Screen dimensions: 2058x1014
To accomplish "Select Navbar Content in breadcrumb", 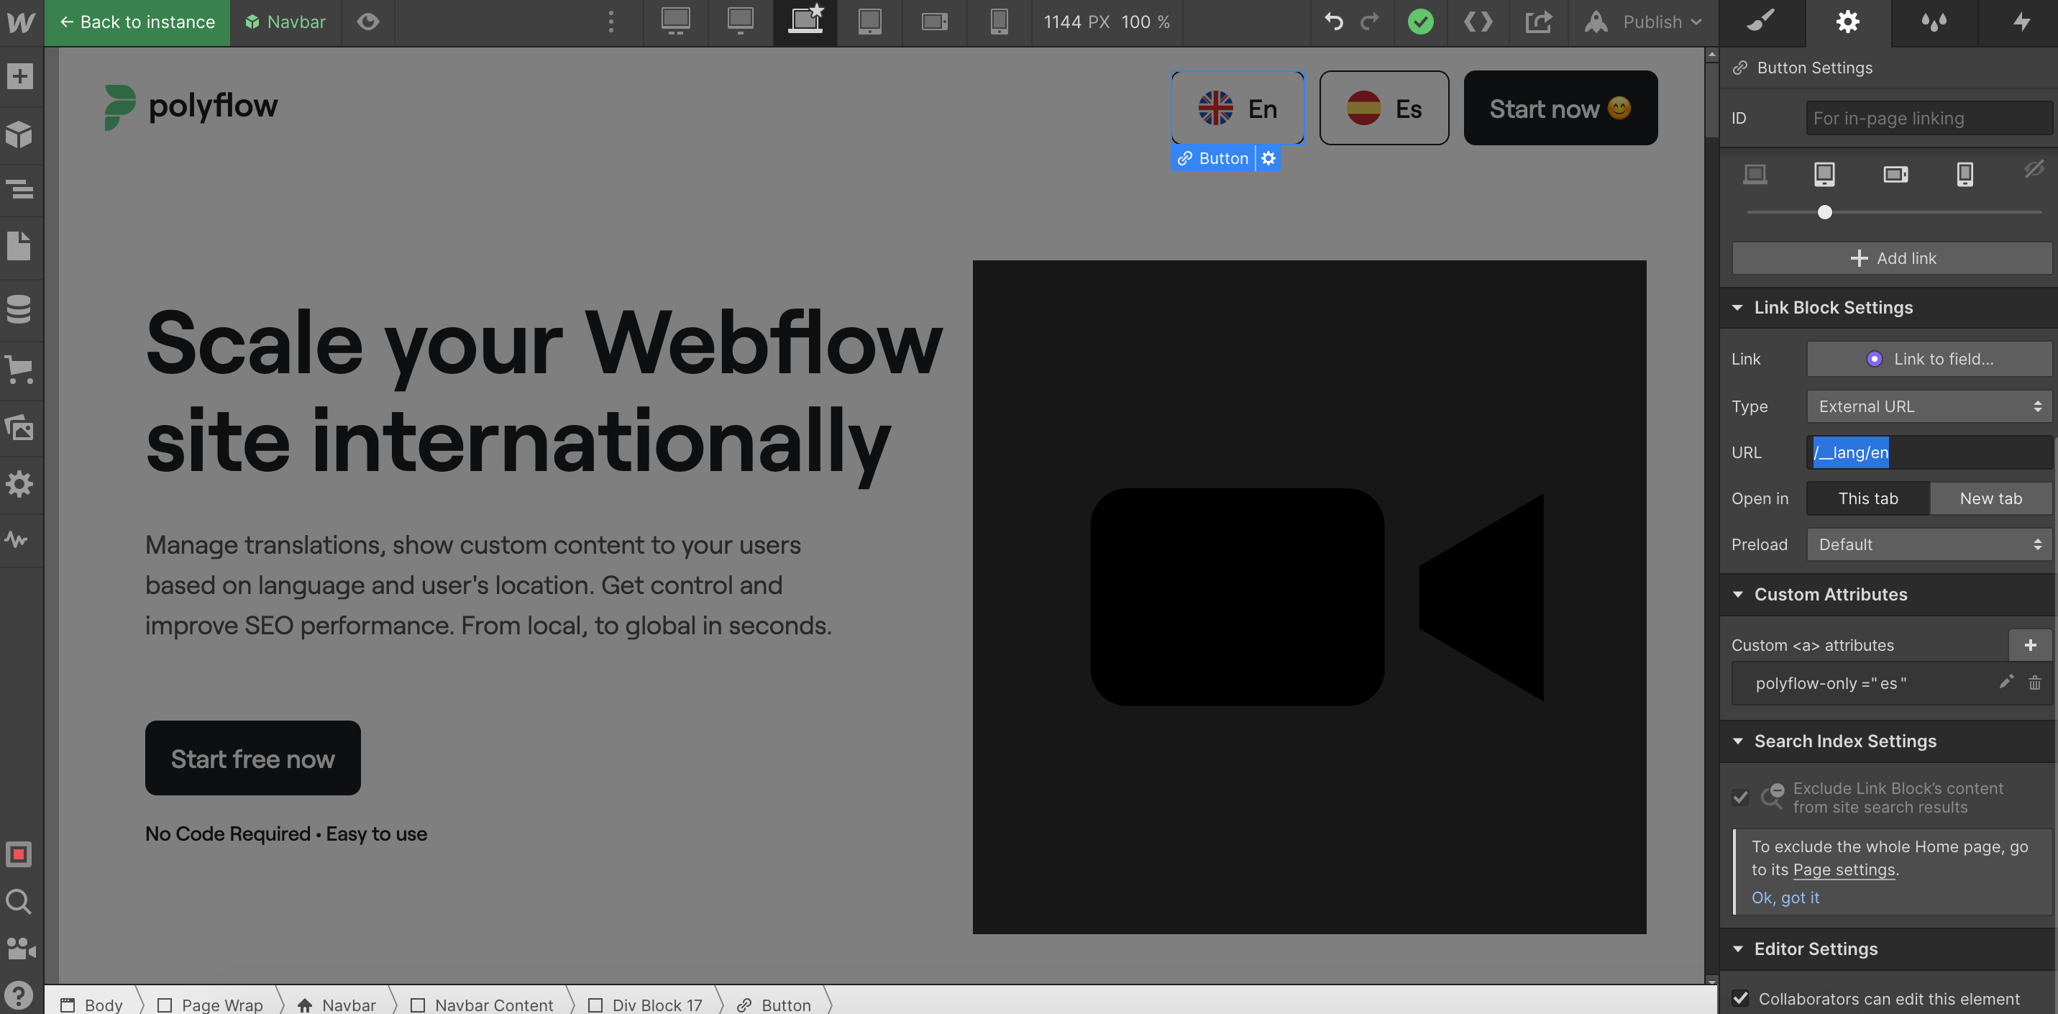I will 482,1005.
